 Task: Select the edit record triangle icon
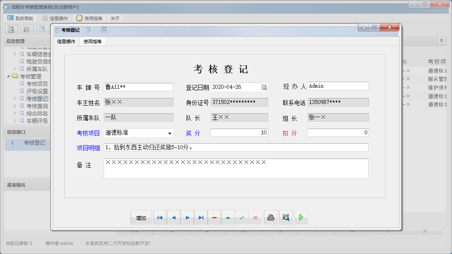point(228,217)
